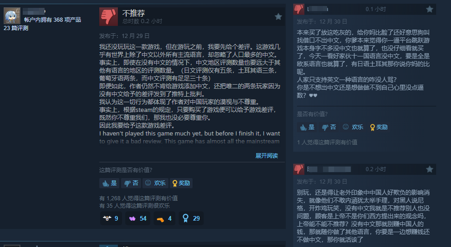
Task: Open reviewer's 23 篇评测 link
Action: point(16,28)
